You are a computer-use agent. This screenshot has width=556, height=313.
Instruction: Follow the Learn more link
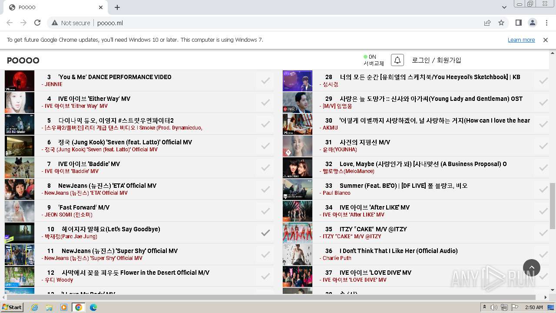521,40
